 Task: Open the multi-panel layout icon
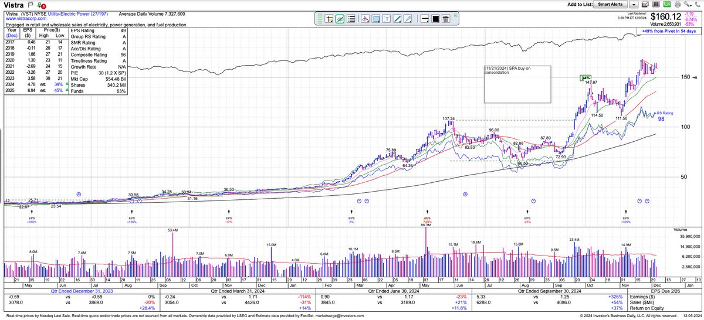coord(656,4)
